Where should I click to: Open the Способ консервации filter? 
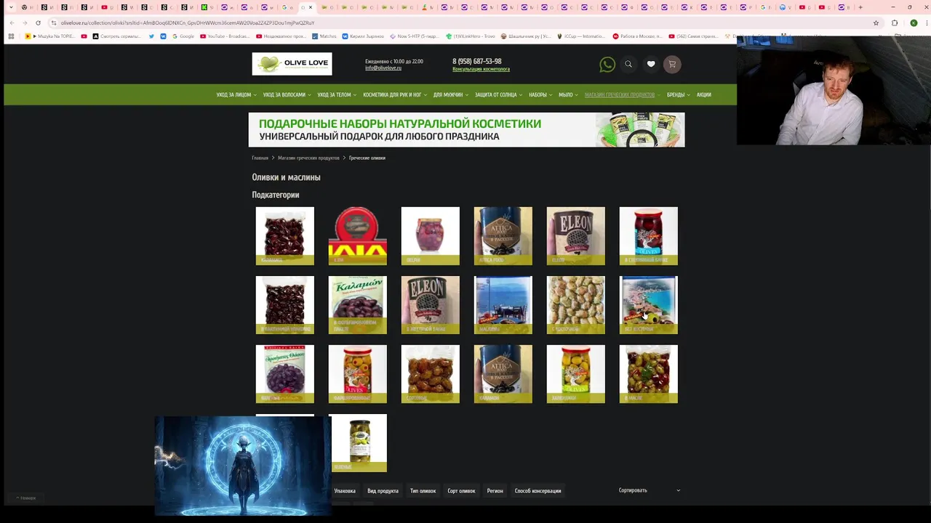538,491
